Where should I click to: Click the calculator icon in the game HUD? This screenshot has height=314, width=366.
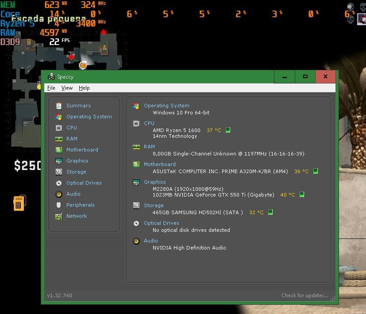click(x=19, y=203)
